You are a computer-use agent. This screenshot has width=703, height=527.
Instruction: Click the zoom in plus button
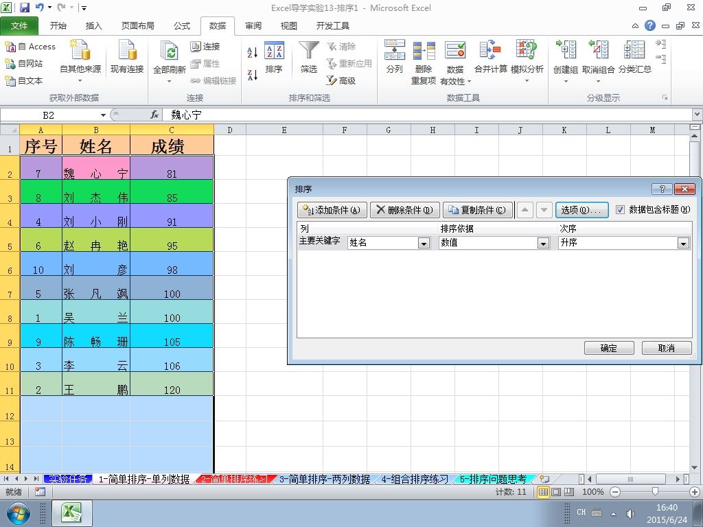tap(695, 492)
